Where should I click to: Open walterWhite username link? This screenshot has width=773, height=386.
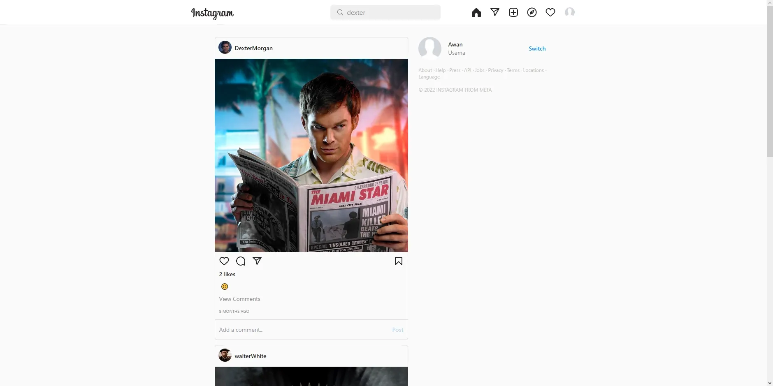[x=251, y=356]
